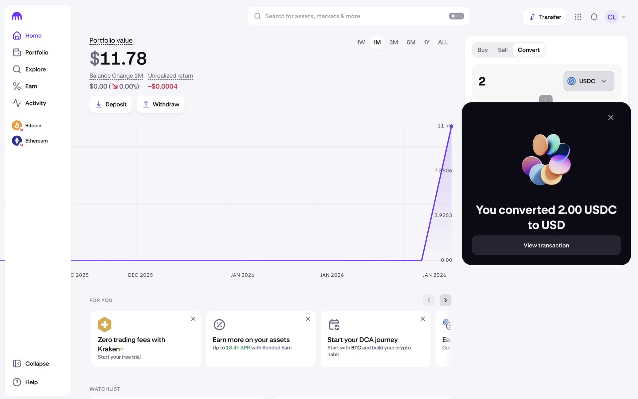Show ALL time chart range

(x=443, y=42)
